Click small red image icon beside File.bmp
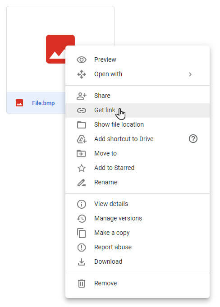Screen dimensions: 220x307 pos(19,103)
